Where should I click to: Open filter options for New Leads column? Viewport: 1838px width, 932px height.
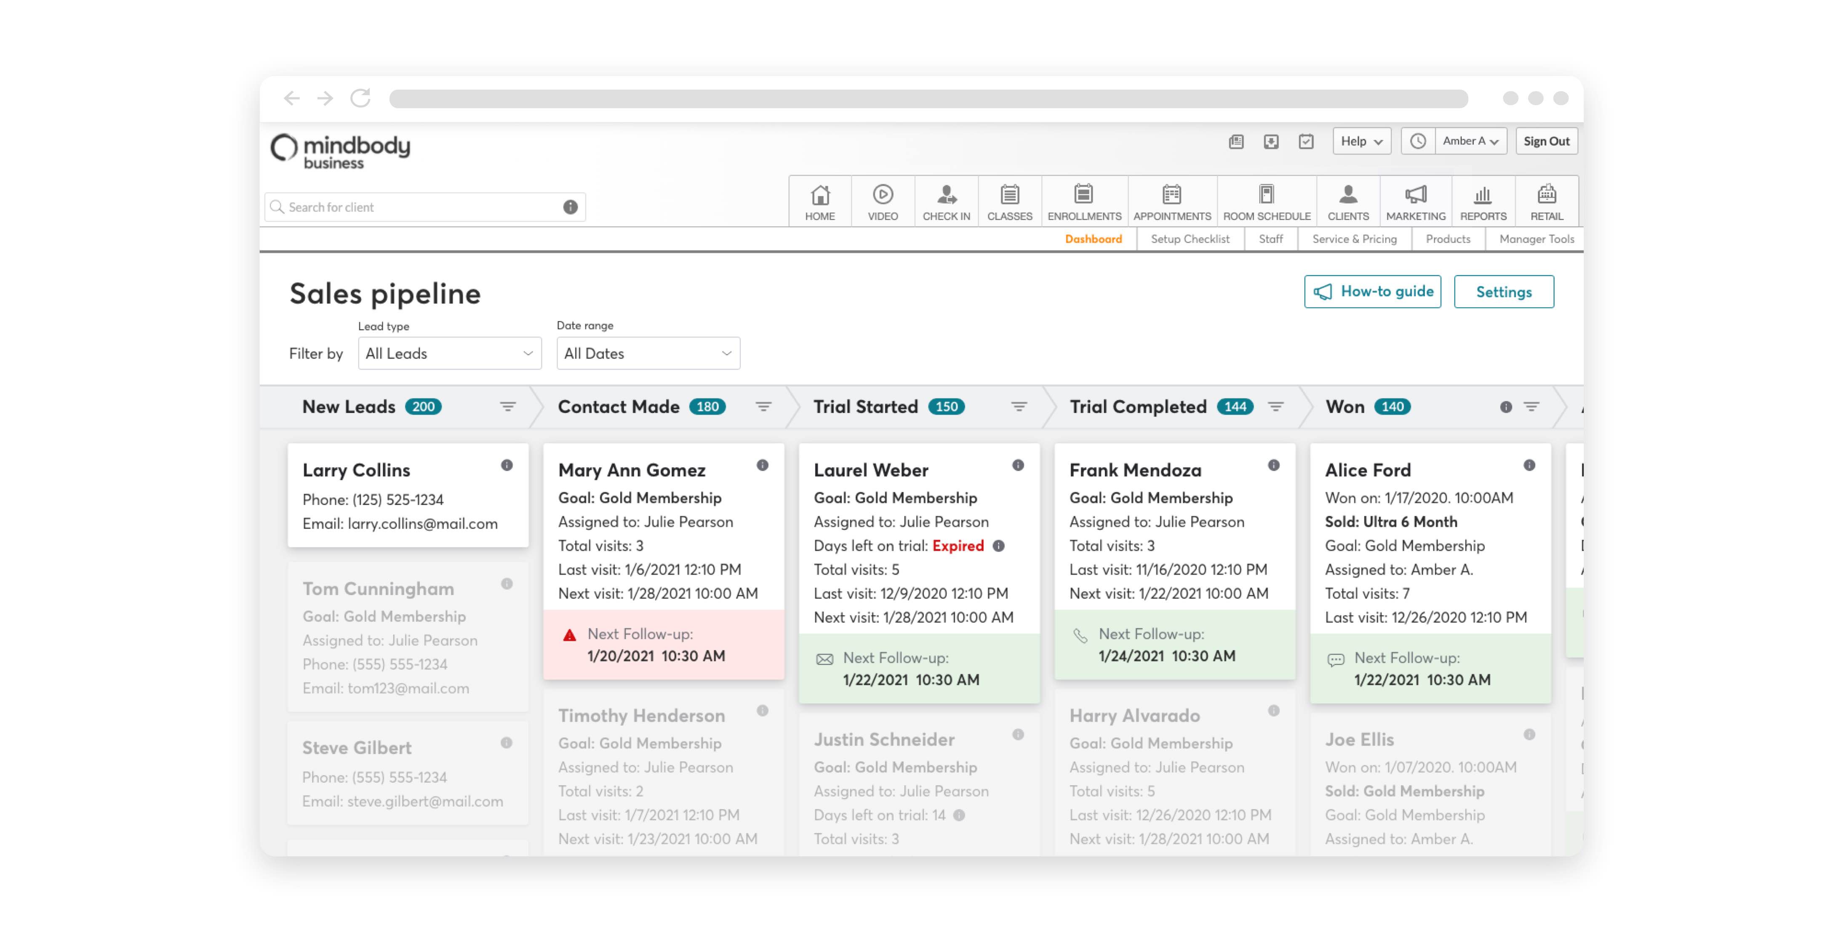tap(507, 407)
